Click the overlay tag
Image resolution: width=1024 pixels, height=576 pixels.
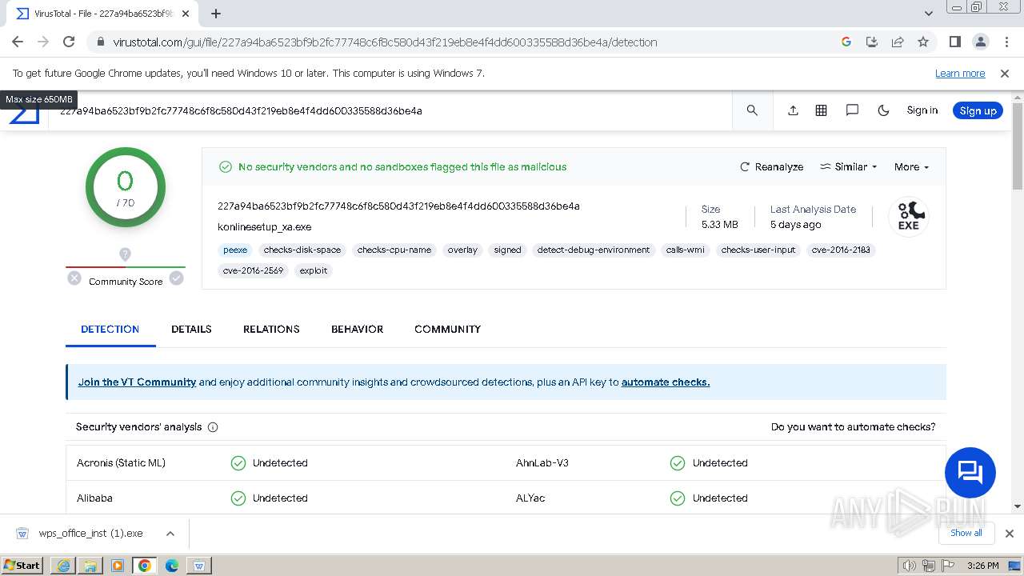point(462,250)
